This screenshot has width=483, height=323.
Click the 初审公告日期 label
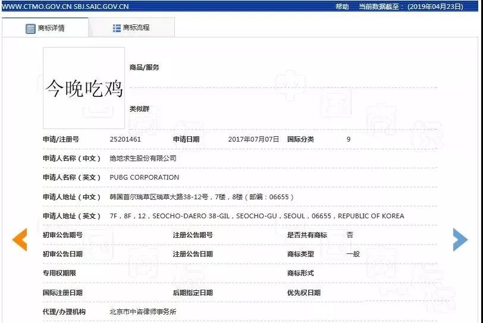(62, 254)
